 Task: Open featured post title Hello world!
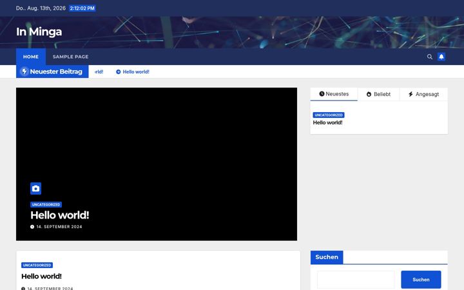coord(60,215)
